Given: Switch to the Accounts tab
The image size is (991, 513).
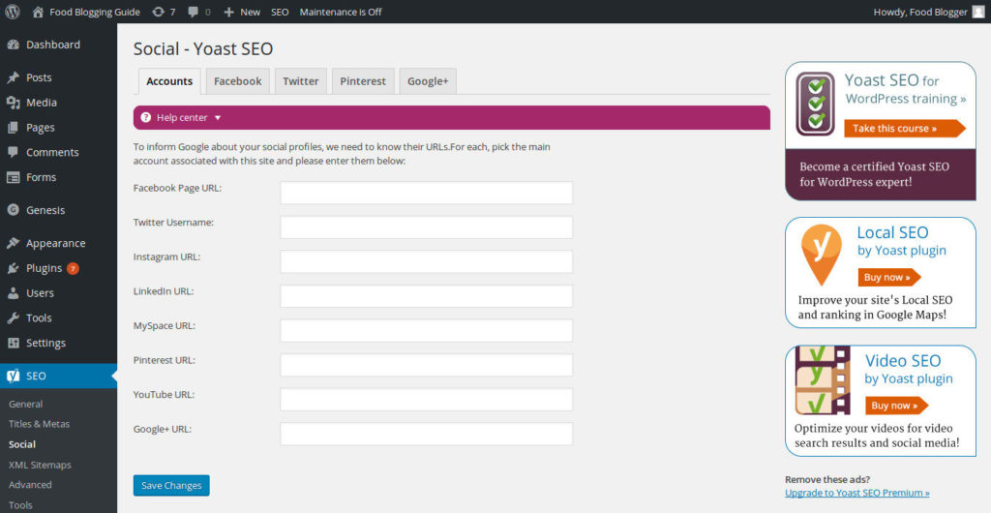Looking at the screenshot, I should [169, 81].
